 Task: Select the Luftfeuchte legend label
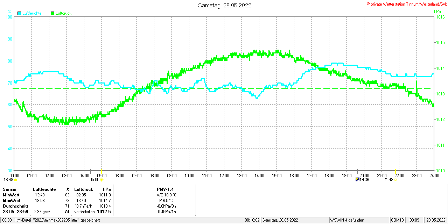(x=32, y=13)
